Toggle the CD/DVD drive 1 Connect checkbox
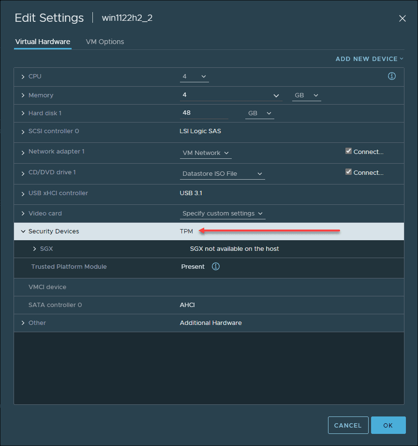This screenshot has width=418, height=446. click(348, 172)
